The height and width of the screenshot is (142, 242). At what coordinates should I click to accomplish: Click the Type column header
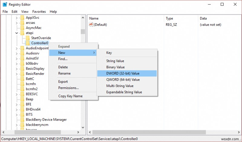coord(181,18)
